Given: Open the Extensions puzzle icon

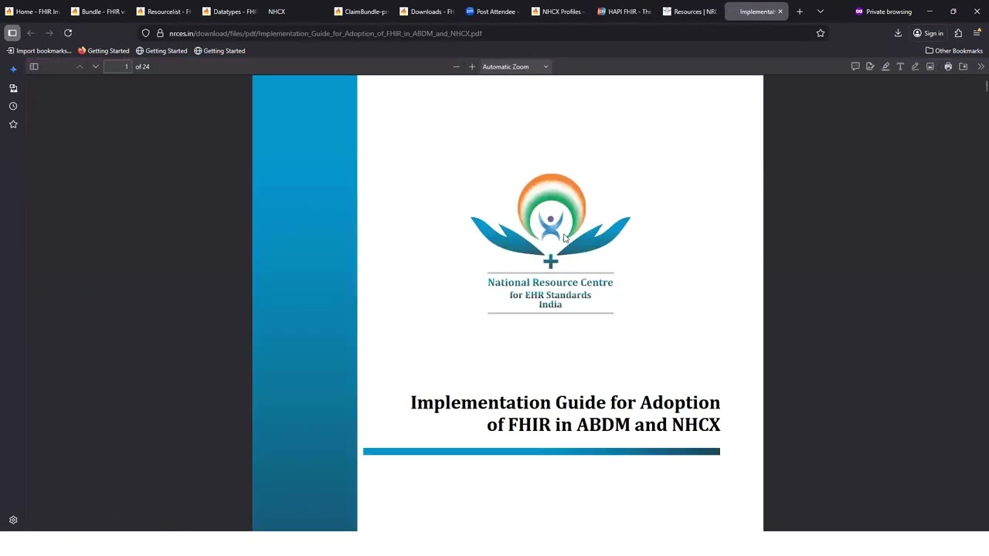Looking at the screenshot, I should point(958,33).
